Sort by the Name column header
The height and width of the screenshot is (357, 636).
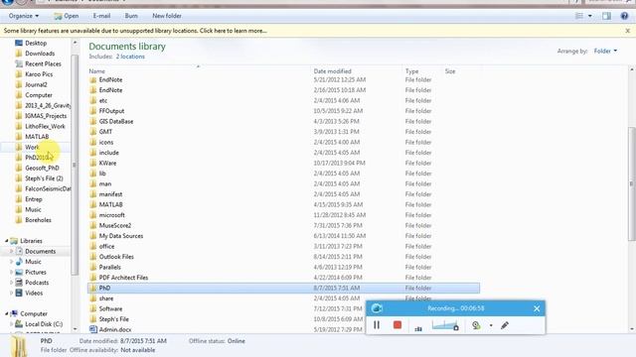[97, 71]
